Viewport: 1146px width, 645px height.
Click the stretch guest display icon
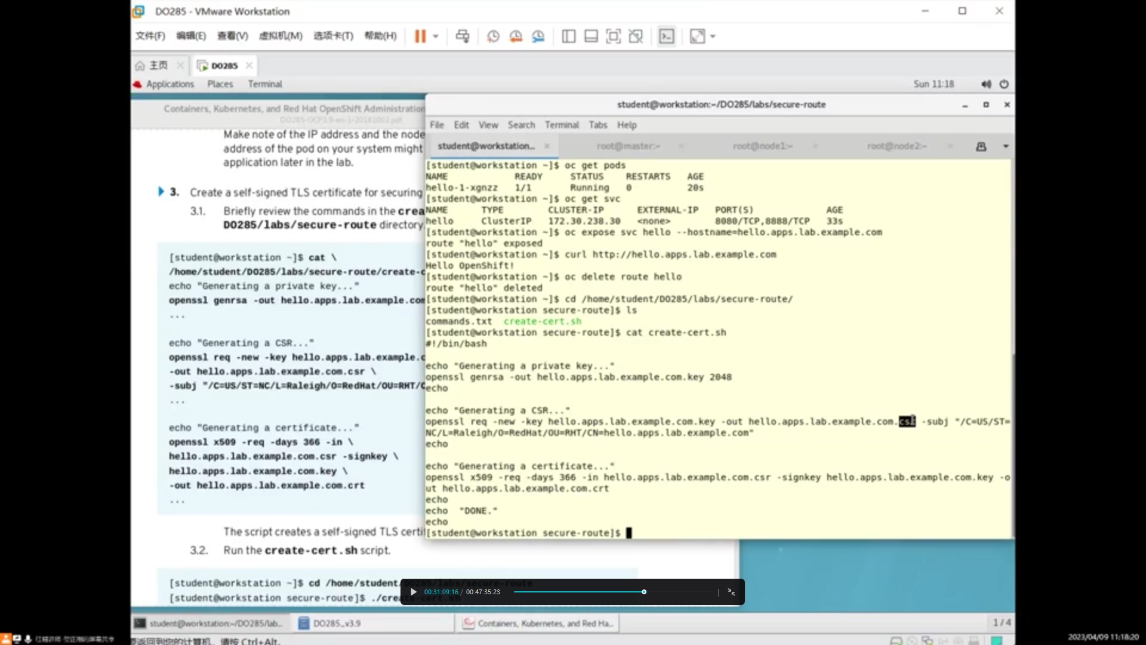(x=697, y=36)
